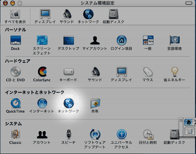Minimize the システム環境設定 window
This screenshot has width=196, height=154.
point(13,3)
